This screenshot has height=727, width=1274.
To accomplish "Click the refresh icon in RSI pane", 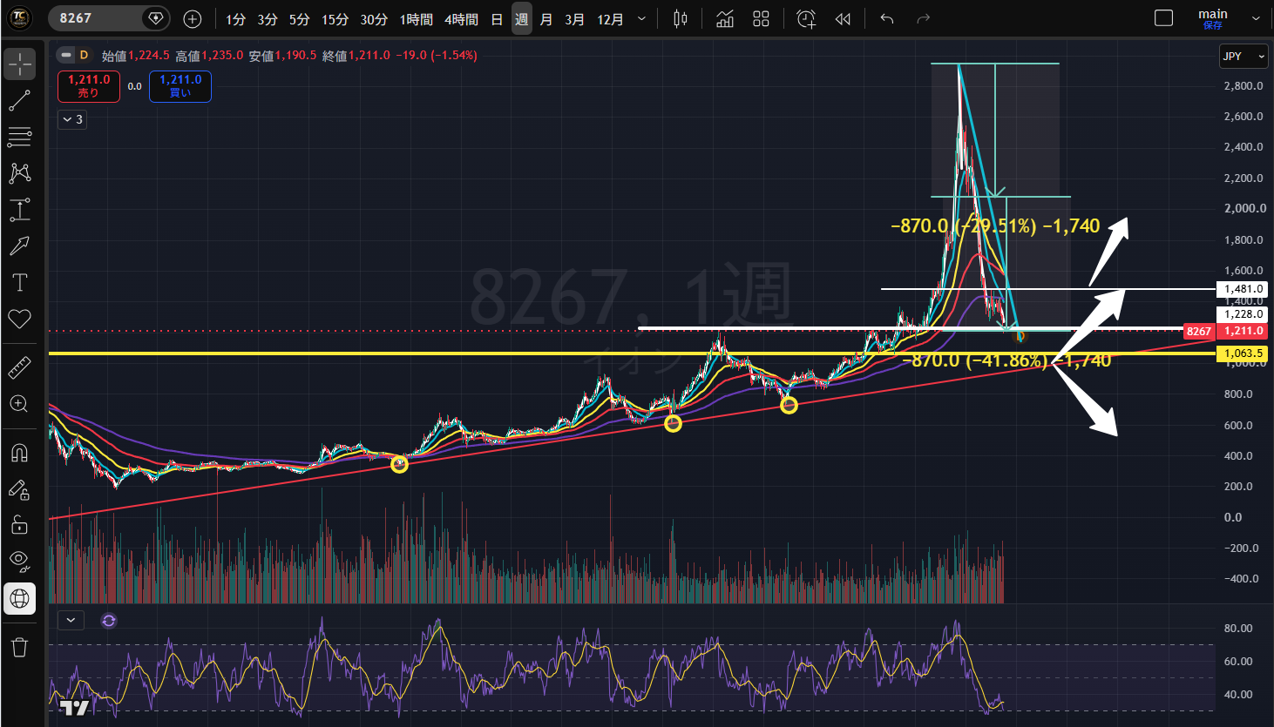I will point(109,621).
